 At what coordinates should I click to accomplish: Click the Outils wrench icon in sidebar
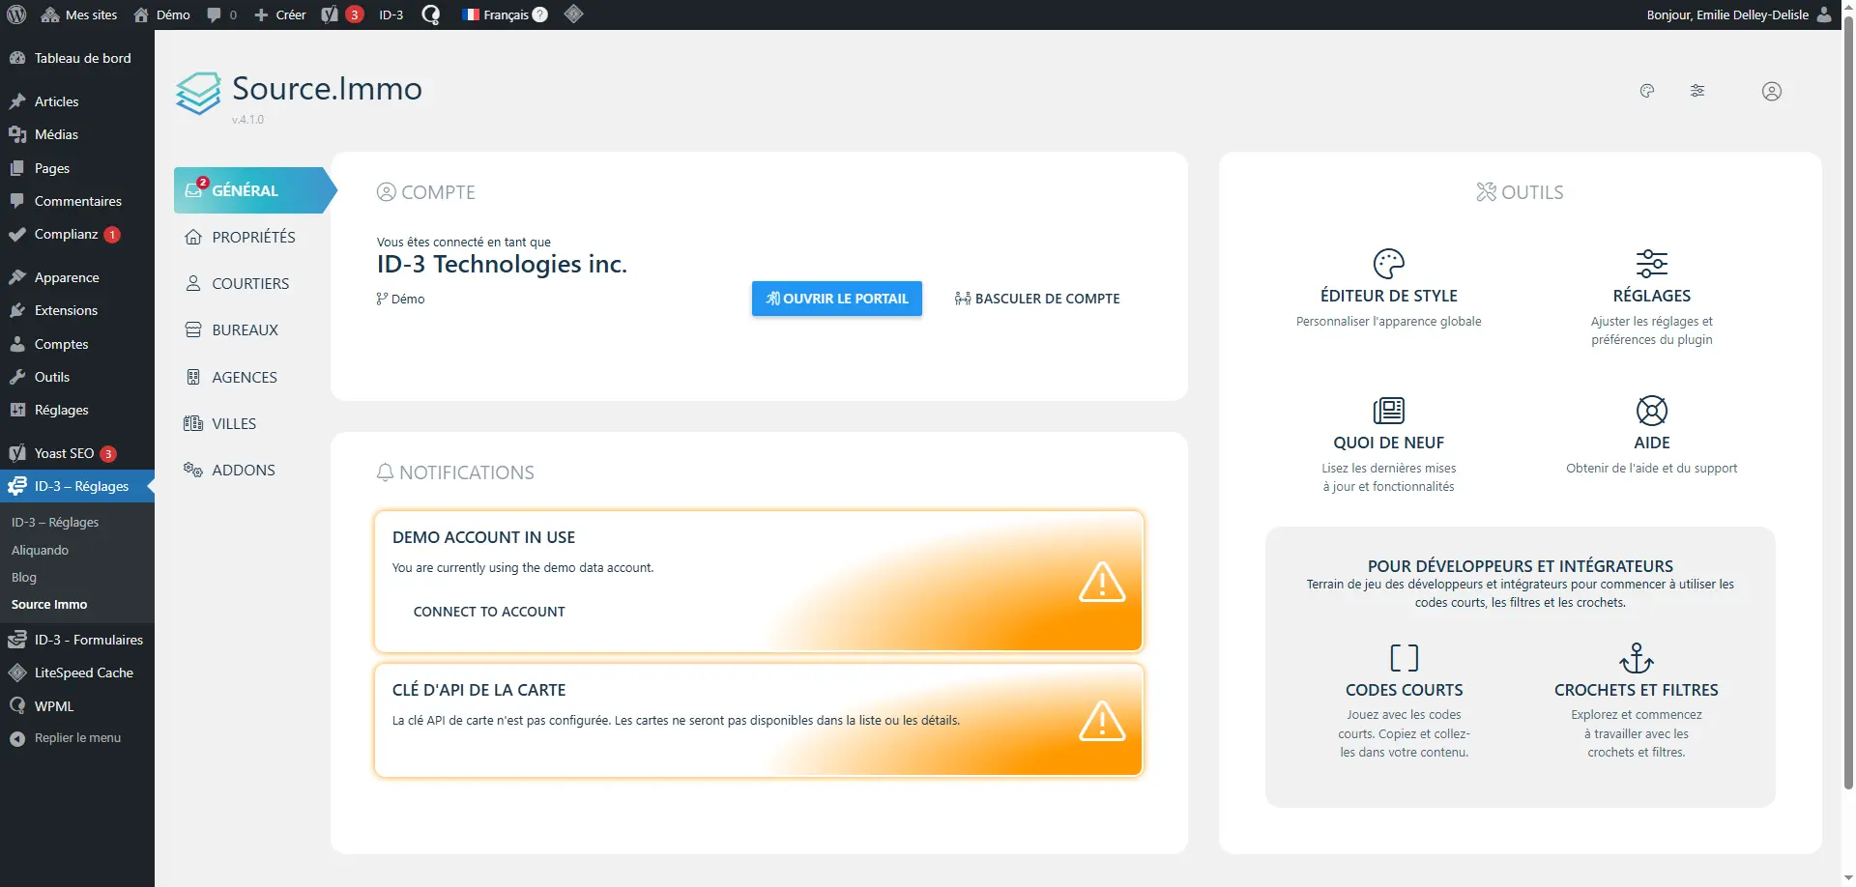17,377
